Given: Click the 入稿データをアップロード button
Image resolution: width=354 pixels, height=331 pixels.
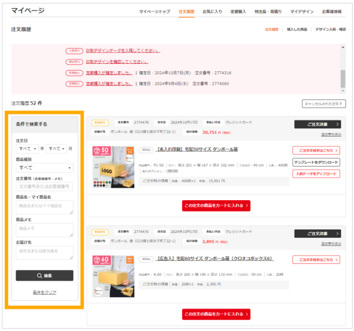Looking at the screenshot, I should (x=316, y=174).
